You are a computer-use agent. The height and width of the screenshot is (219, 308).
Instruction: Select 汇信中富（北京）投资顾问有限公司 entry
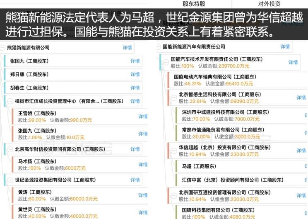click(242, 180)
